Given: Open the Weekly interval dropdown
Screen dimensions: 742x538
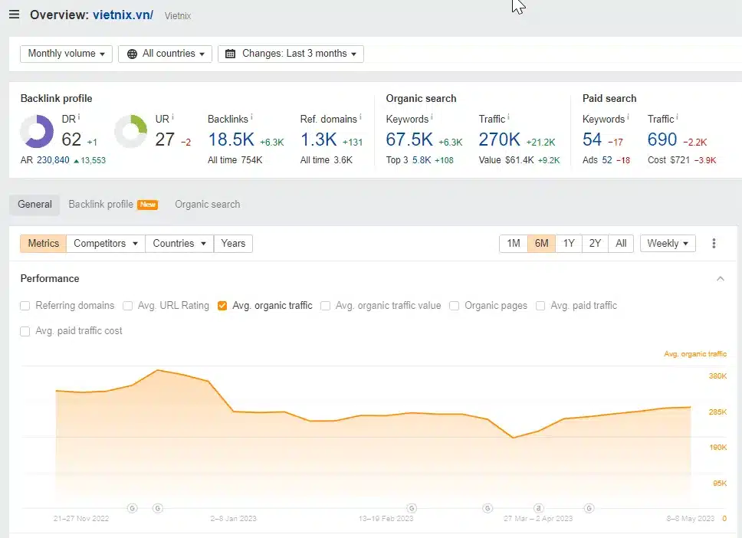Looking at the screenshot, I should (x=668, y=244).
